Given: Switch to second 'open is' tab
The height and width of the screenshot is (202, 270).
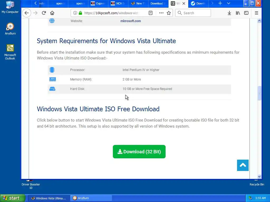Looking at the screenshot, I should click(78, 3).
